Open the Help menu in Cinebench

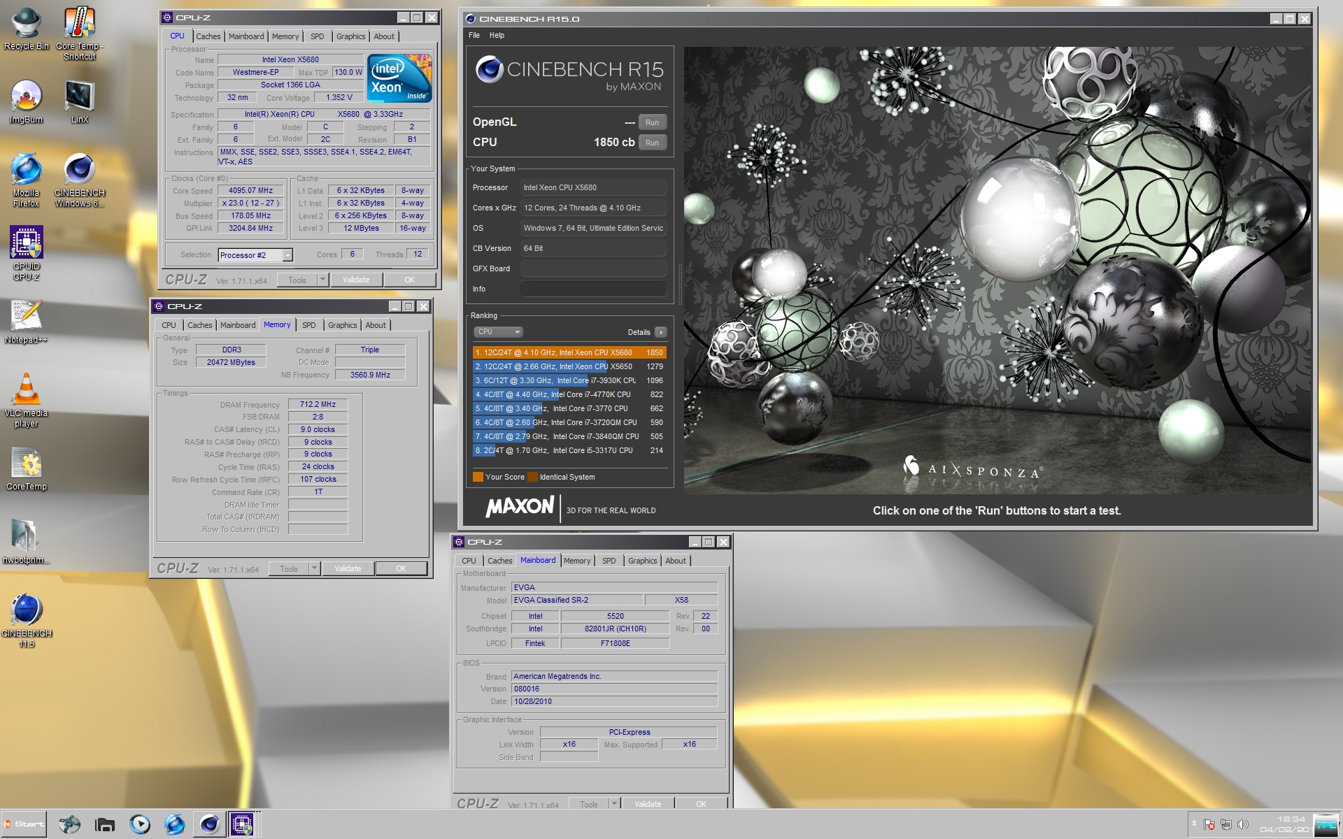pyautogui.click(x=497, y=35)
